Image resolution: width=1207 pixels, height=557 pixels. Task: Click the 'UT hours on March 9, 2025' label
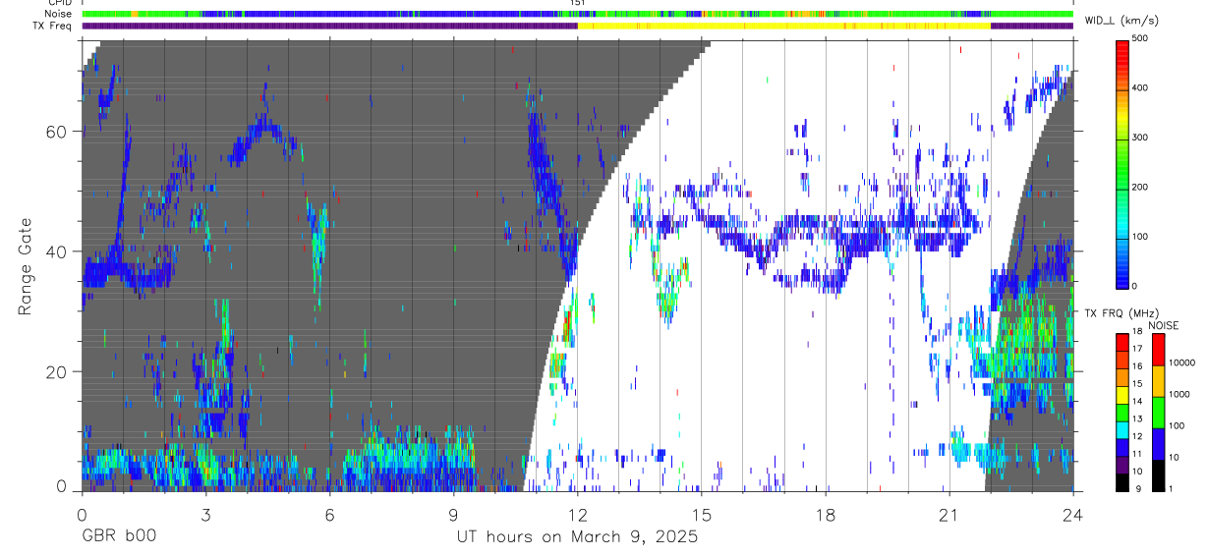577,537
